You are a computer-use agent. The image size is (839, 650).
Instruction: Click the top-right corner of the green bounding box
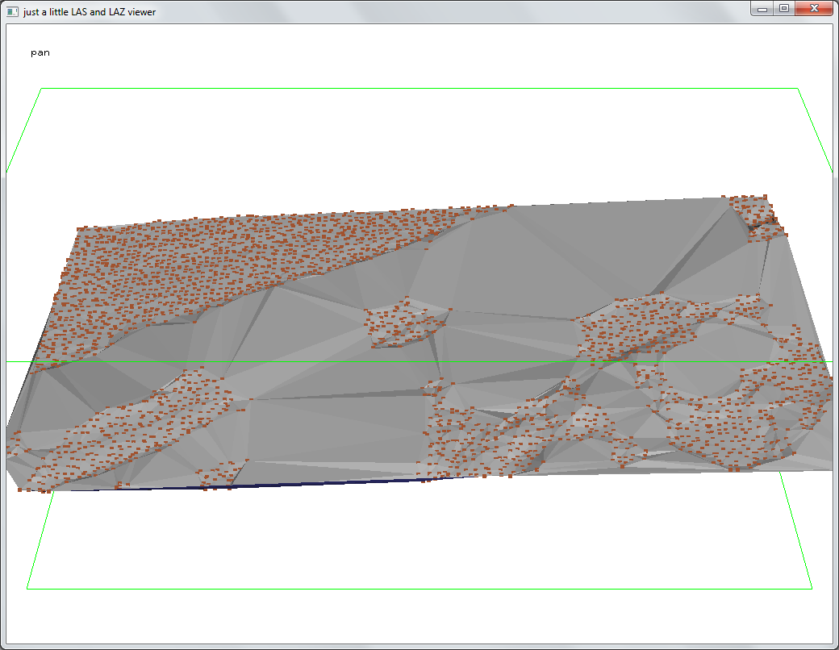pos(798,89)
